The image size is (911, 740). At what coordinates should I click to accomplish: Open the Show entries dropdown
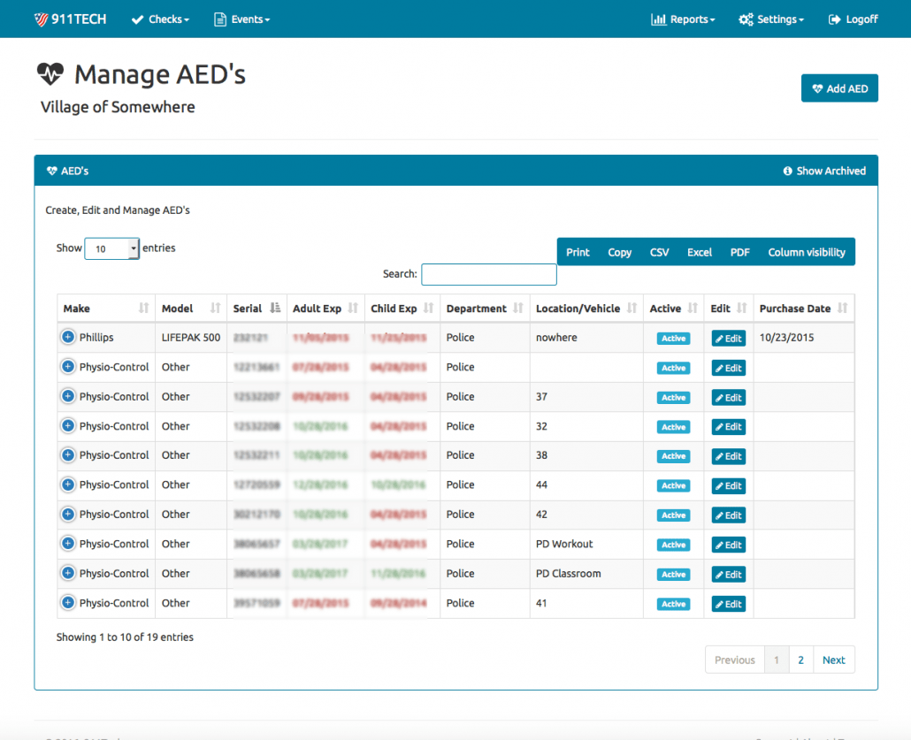point(111,248)
